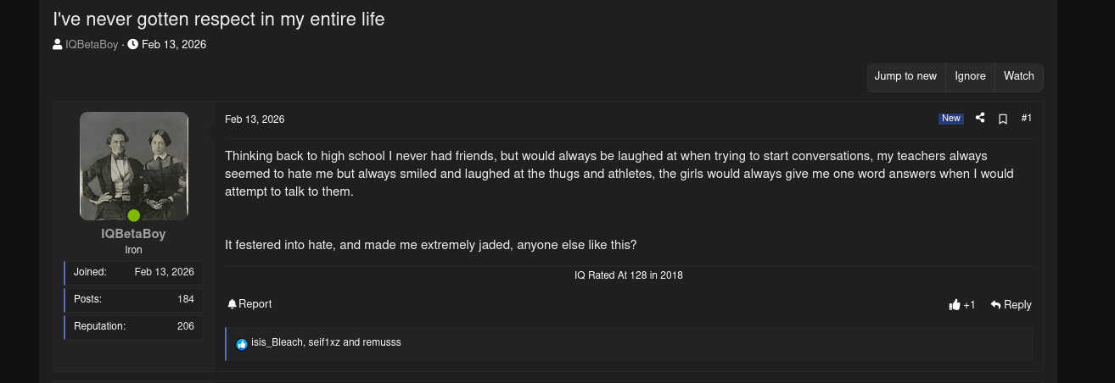1115x383 pixels.
Task: Click the IQBetaBoy author link below title
Action: [x=92, y=45]
